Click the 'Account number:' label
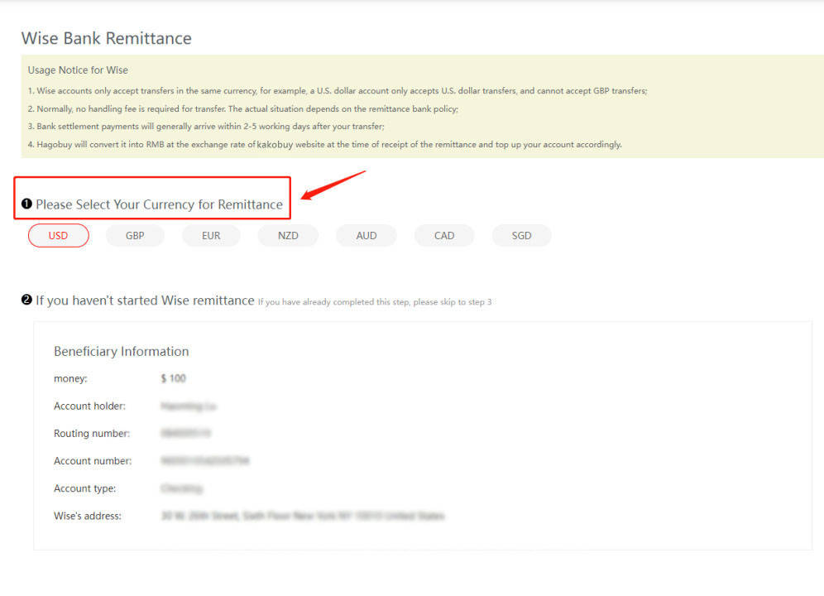 pos(93,461)
